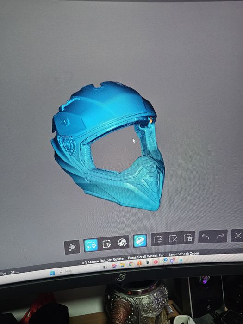Click 'Scroll Wheel: Zoom' hint
This screenshot has height=324, width=243.
[184, 254]
